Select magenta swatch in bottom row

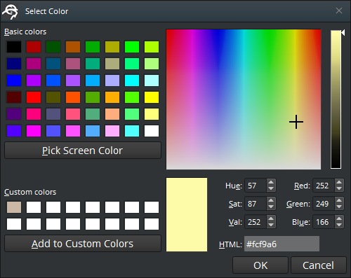(34, 131)
